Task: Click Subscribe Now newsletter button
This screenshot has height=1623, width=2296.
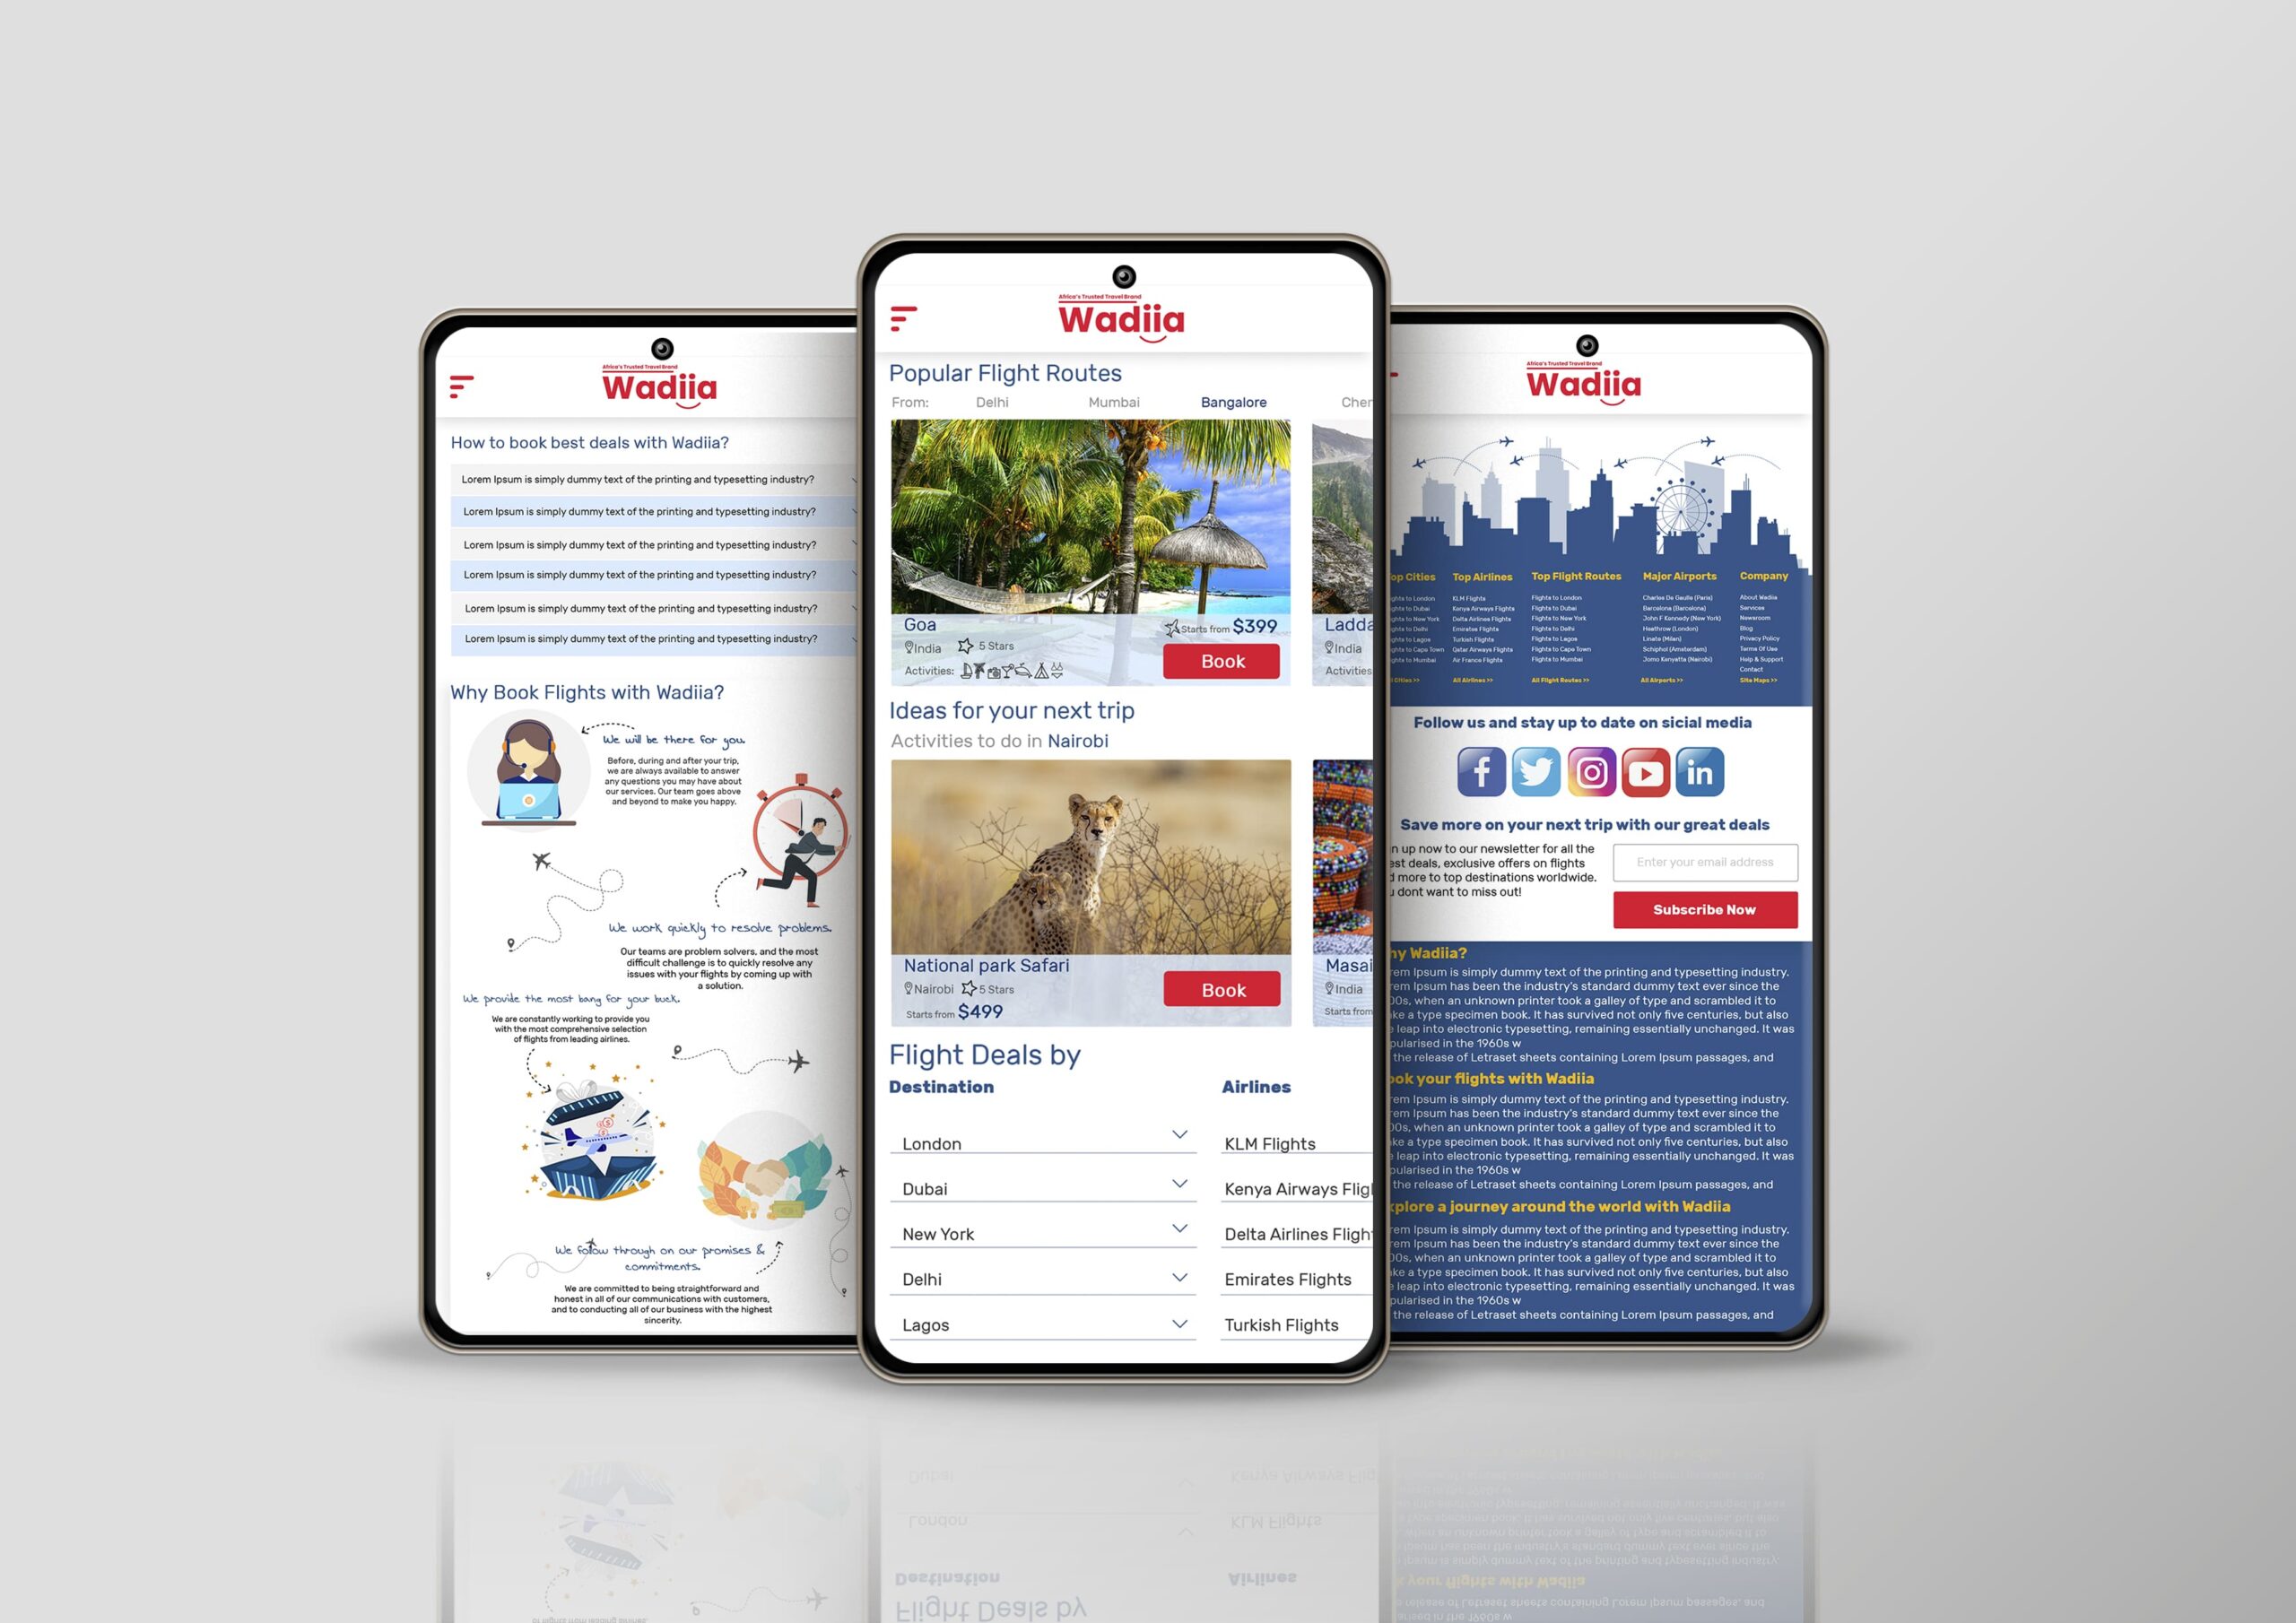Action: 1704,908
